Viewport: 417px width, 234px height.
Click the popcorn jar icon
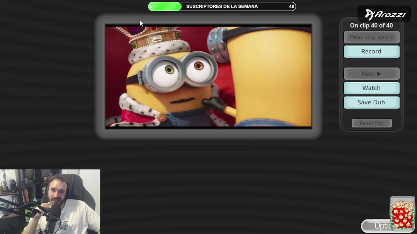click(403, 213)
